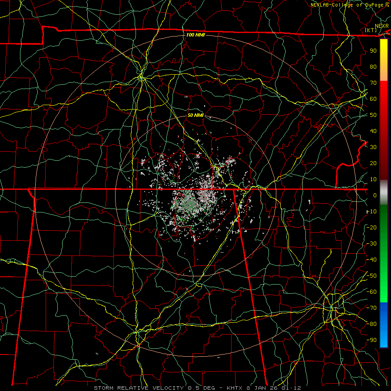The height and width of the screenshot is (391, 391).
Task: Click the "8 JAN 26 01:12" timestamp
Action: (274, 388)
